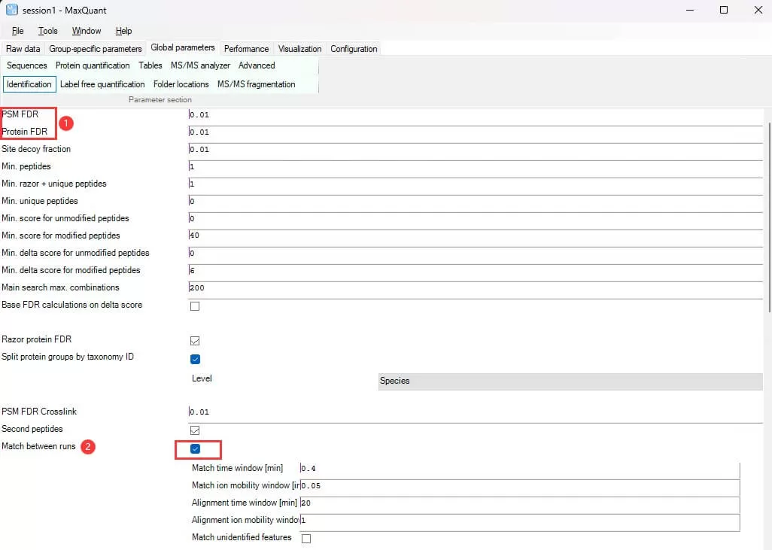Open the Folder locations tab
The height and width of the screenshot is (550, 772).
coord(181,84)
